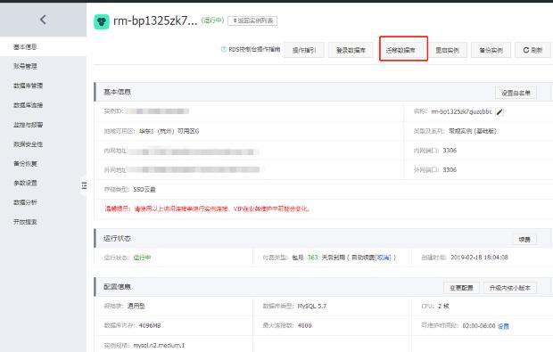Click the 设置 link beside 02:00-06:00
Viewport: 553px width, 352px height.
[503, 326]
